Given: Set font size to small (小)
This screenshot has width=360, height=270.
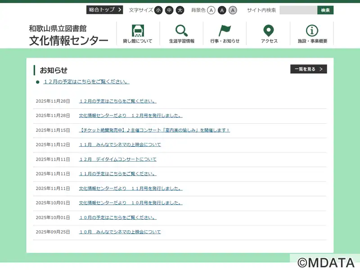Looking at the screenshot, I should pos(158,10).
